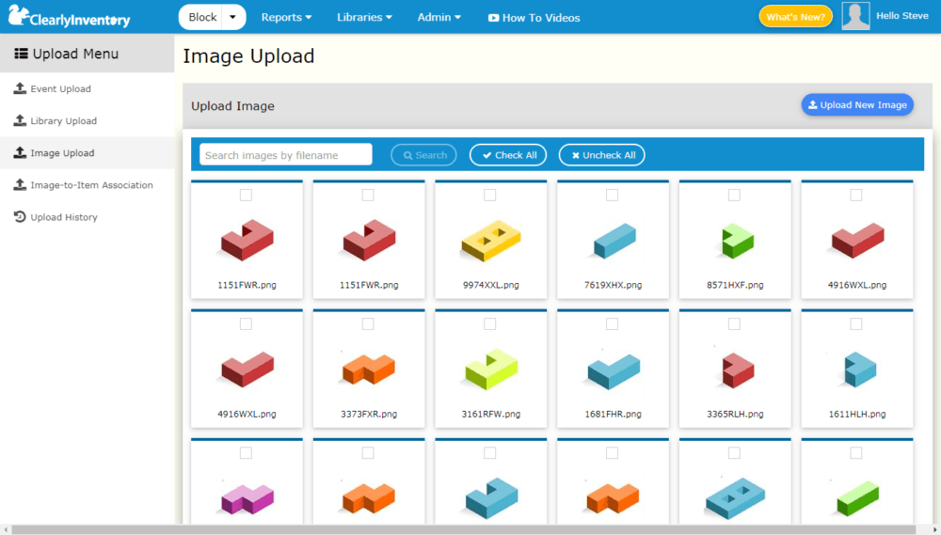
Task: Click the Upload Menu list icon
Action: click(x=21, y=54)
